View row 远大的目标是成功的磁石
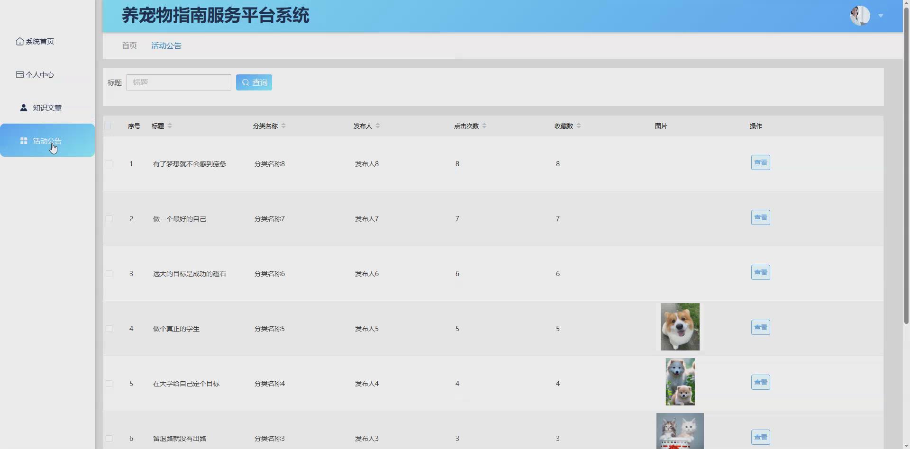The width and height of the screenshot is (910, 449). point(761,273)
